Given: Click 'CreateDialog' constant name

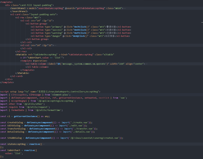Looking at the screenshot, I should click(x=15, y=122).
